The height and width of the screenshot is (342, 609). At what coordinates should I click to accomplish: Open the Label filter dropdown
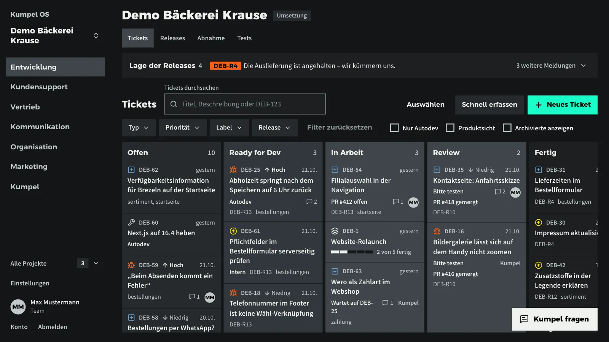tap(229, 128)
